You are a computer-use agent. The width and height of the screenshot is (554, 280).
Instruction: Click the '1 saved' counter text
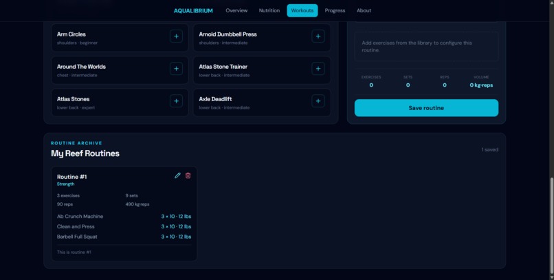[x=489, y=149]
